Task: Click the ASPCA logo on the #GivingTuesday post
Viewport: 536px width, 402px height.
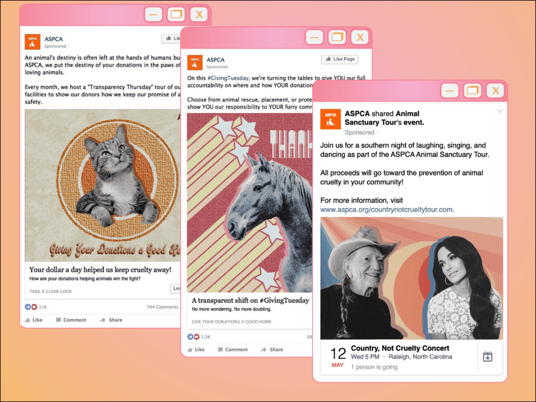Action: pyautogui.click(x=195, y=63)
